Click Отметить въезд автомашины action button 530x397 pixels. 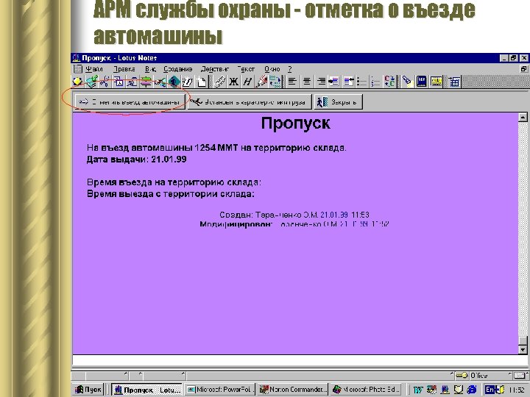(130, 101)
